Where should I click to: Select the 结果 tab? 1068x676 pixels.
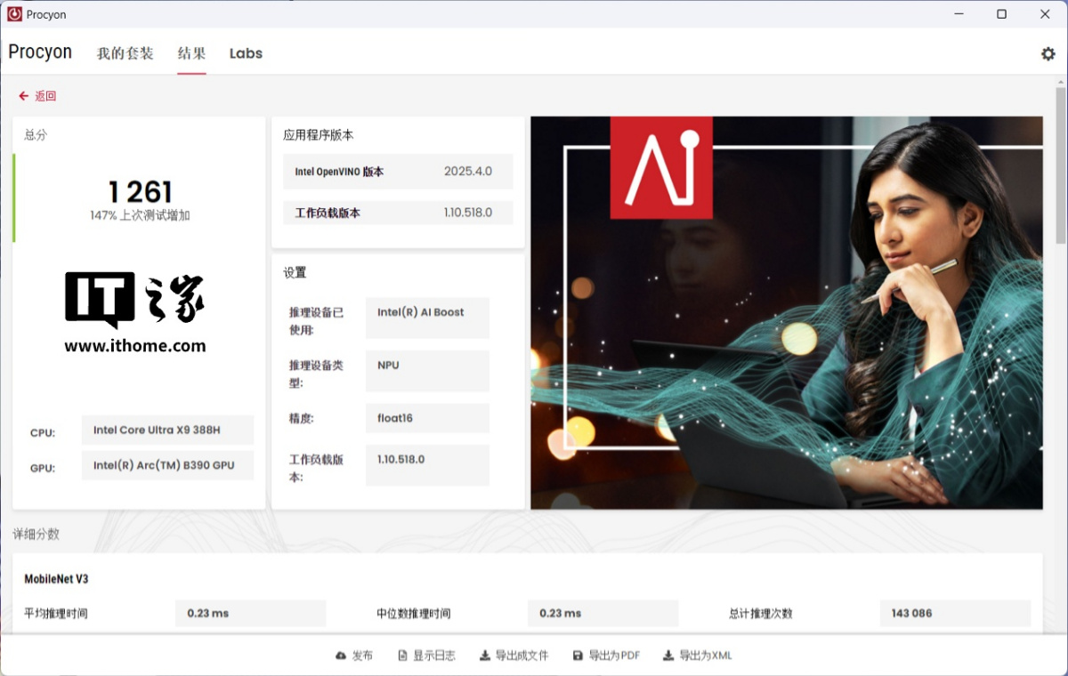click(191, 53)
